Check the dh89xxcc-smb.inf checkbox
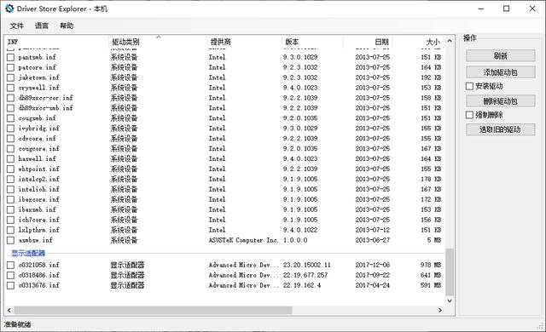This screenshot has height=332, width=546. pyautogui.click(x=11, y=108)
